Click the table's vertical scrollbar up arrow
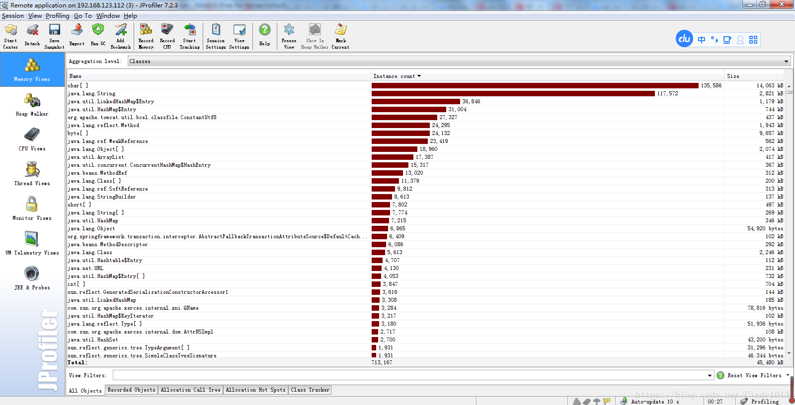 pos(789,86)
